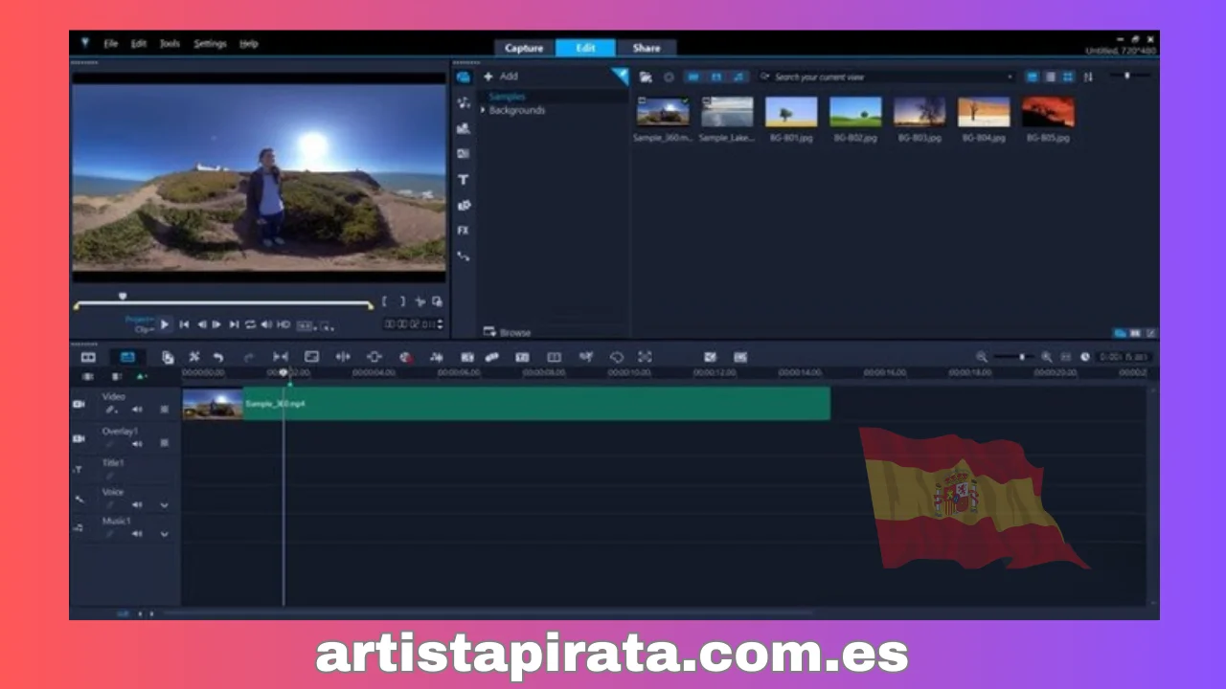Mute the Music1 track
The height and width of the screenshot is (689, 1226).
pos(136,534)
